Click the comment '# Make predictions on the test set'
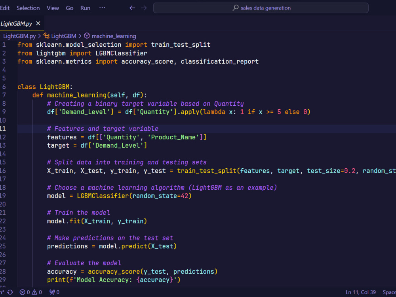396x297 pixels. point(110,238)
